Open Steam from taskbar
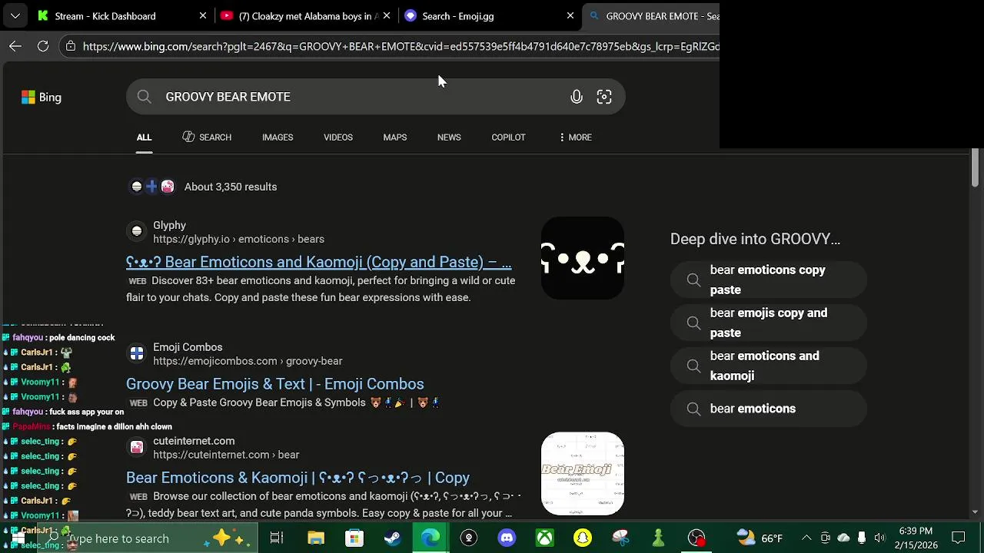Viewport: 984px width, 553px height. pos(392,538)
